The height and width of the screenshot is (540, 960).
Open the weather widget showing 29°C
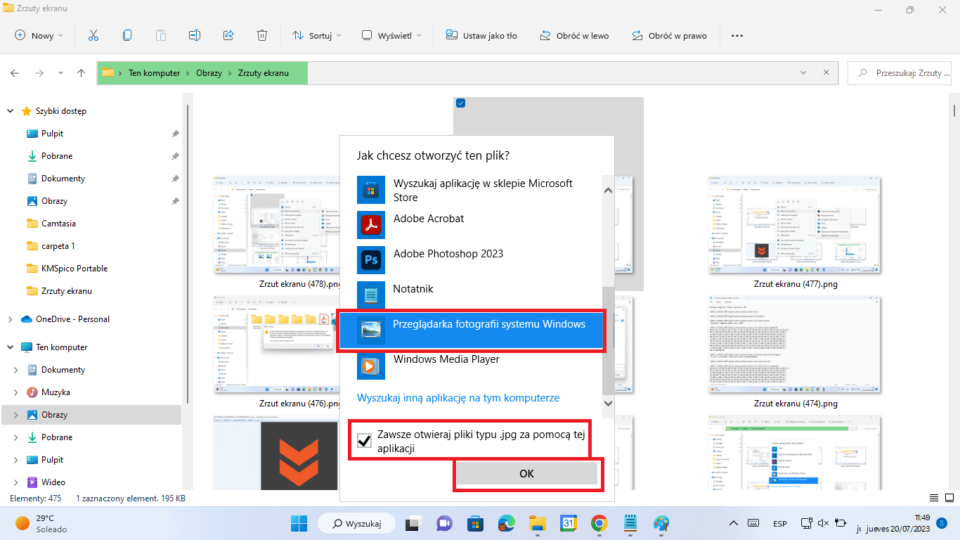(41, 523)
